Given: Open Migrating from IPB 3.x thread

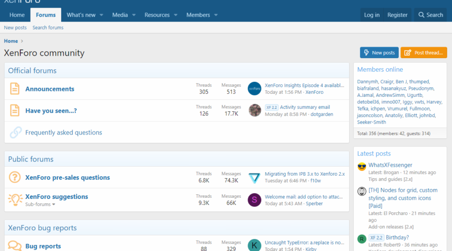Looking at the screenshot, I should (x=305, y=174).
